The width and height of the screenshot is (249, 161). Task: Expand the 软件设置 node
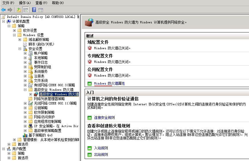tap(14, 30)
